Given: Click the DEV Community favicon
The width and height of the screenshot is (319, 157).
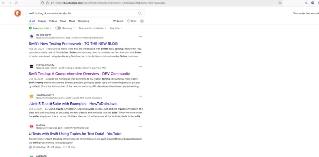Looking at the screenshot, I should pos(31,66).
